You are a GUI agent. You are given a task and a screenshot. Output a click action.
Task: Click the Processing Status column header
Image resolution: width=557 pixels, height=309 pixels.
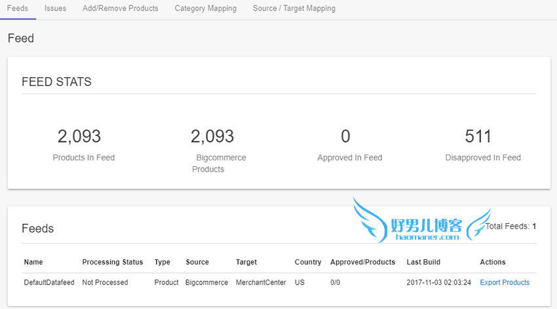coord(113,262)
